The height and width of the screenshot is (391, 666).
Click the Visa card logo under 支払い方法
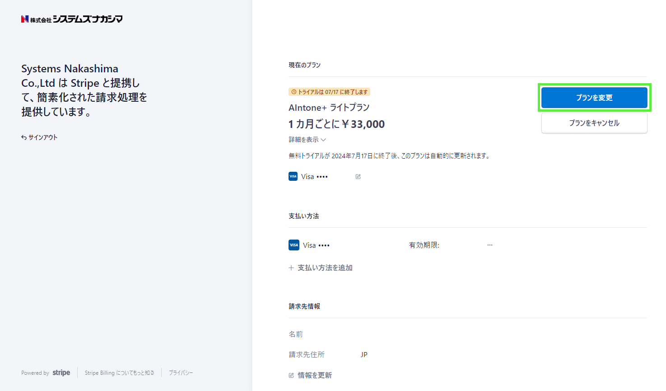pyautogui.click(x=294, y=245)
